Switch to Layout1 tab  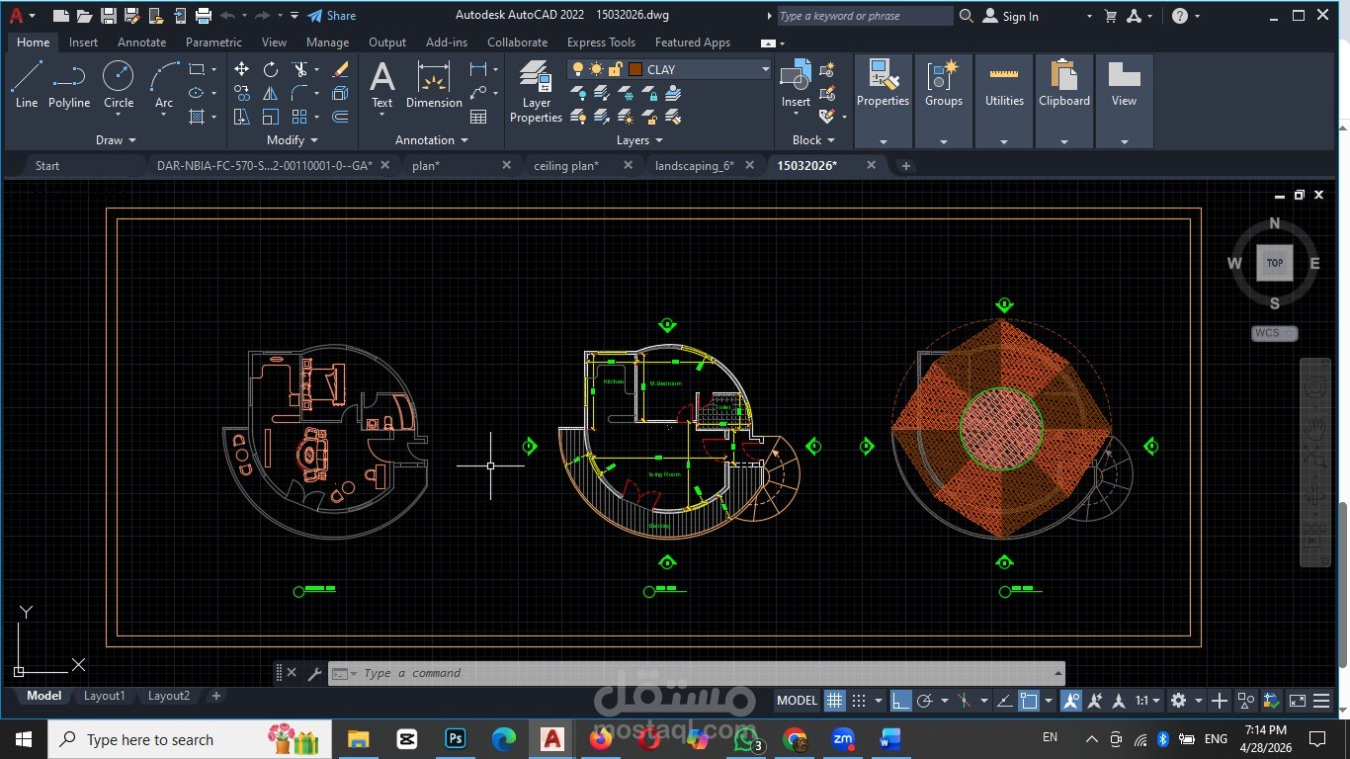point(105,696)
